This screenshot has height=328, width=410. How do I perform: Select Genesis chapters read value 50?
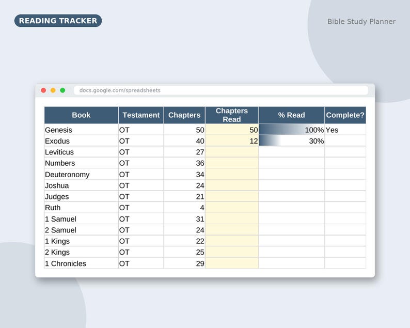pos(232,130)
